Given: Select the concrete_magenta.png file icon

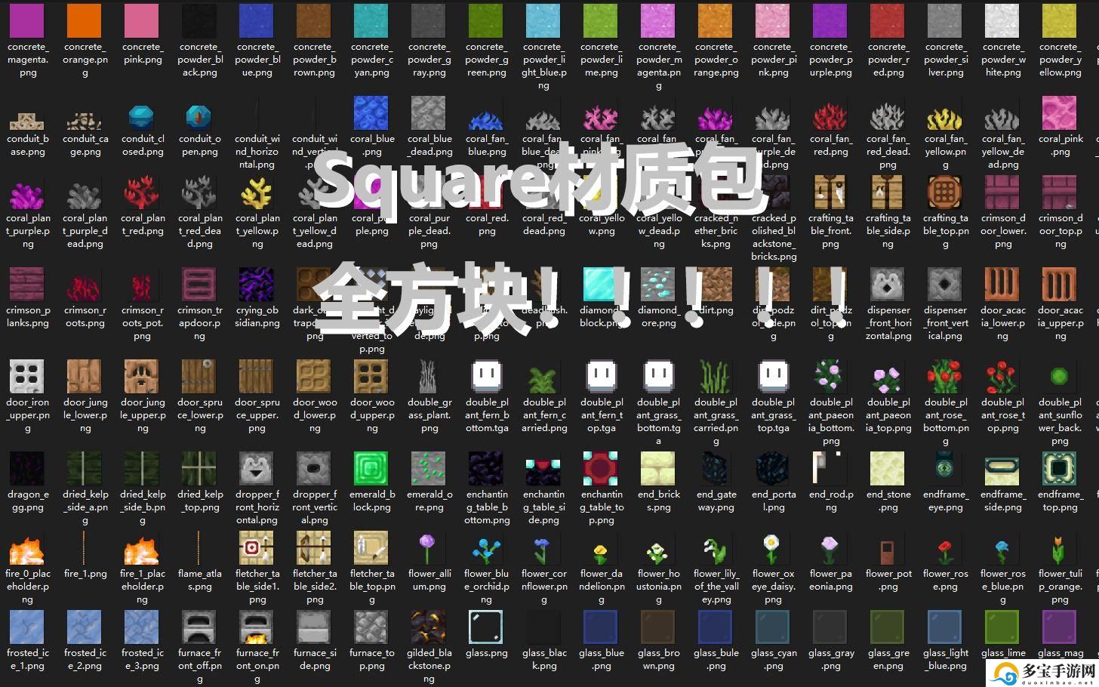Looking at the screenshot, I should click(x=27, y=20).
